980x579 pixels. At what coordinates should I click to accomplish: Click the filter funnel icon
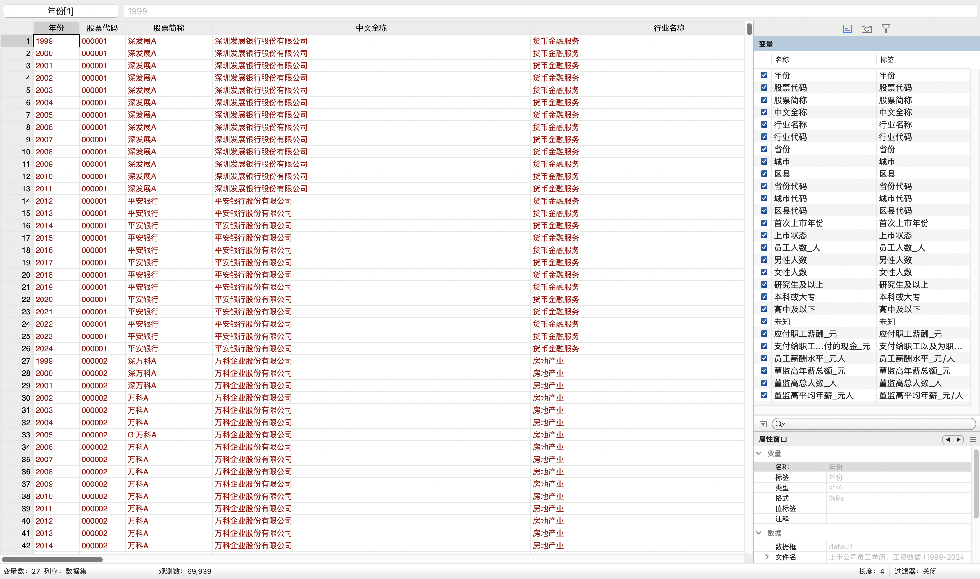[x=885, y=29]
